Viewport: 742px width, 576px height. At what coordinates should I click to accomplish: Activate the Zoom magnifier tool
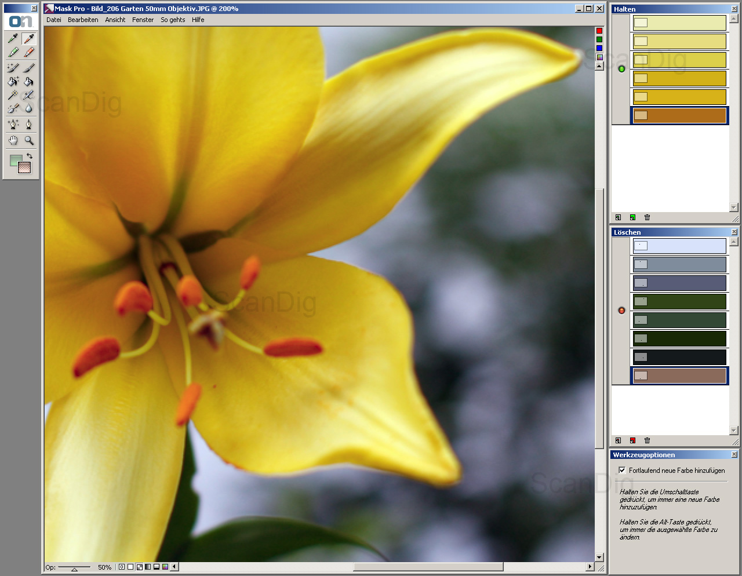(x=28, y=140)
